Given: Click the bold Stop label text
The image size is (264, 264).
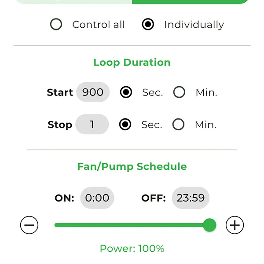Looking at the screenshot, I should [x=60, y=125].
